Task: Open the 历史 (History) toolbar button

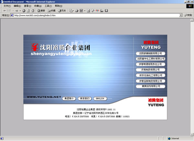Action: 62,11
